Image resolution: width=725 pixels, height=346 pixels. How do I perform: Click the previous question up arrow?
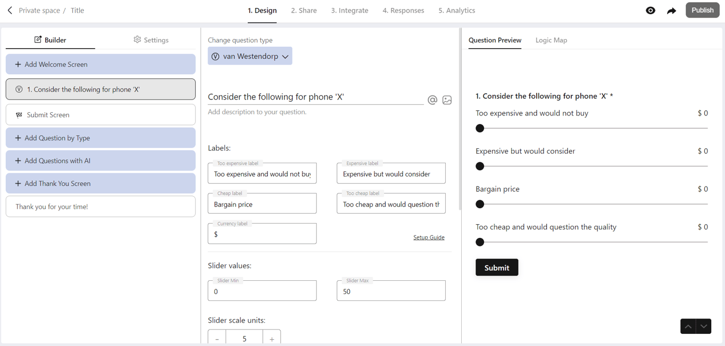[x=688, y=326]
